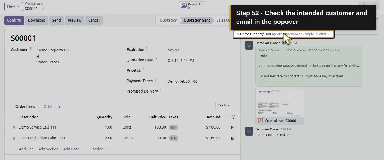Select the Sales Order status stage
384x160 pixels.
click(x=223, y=20)
